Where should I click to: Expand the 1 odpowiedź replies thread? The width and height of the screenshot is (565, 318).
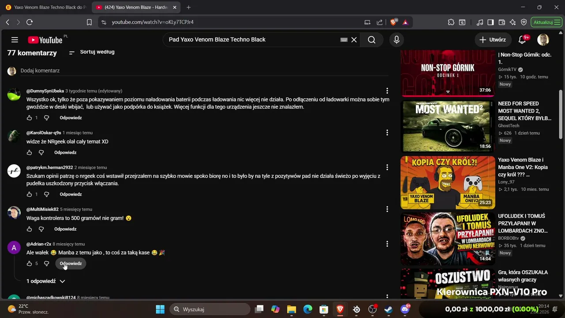coord(46,281)
